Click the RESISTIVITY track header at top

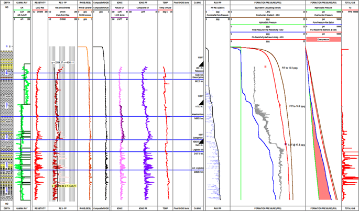click(x=40, y=3)
